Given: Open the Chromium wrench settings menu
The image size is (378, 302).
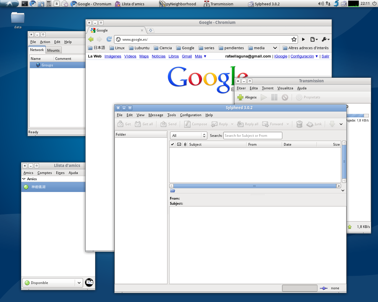Looking at the screenshot, I should click(x=325, y=39).
